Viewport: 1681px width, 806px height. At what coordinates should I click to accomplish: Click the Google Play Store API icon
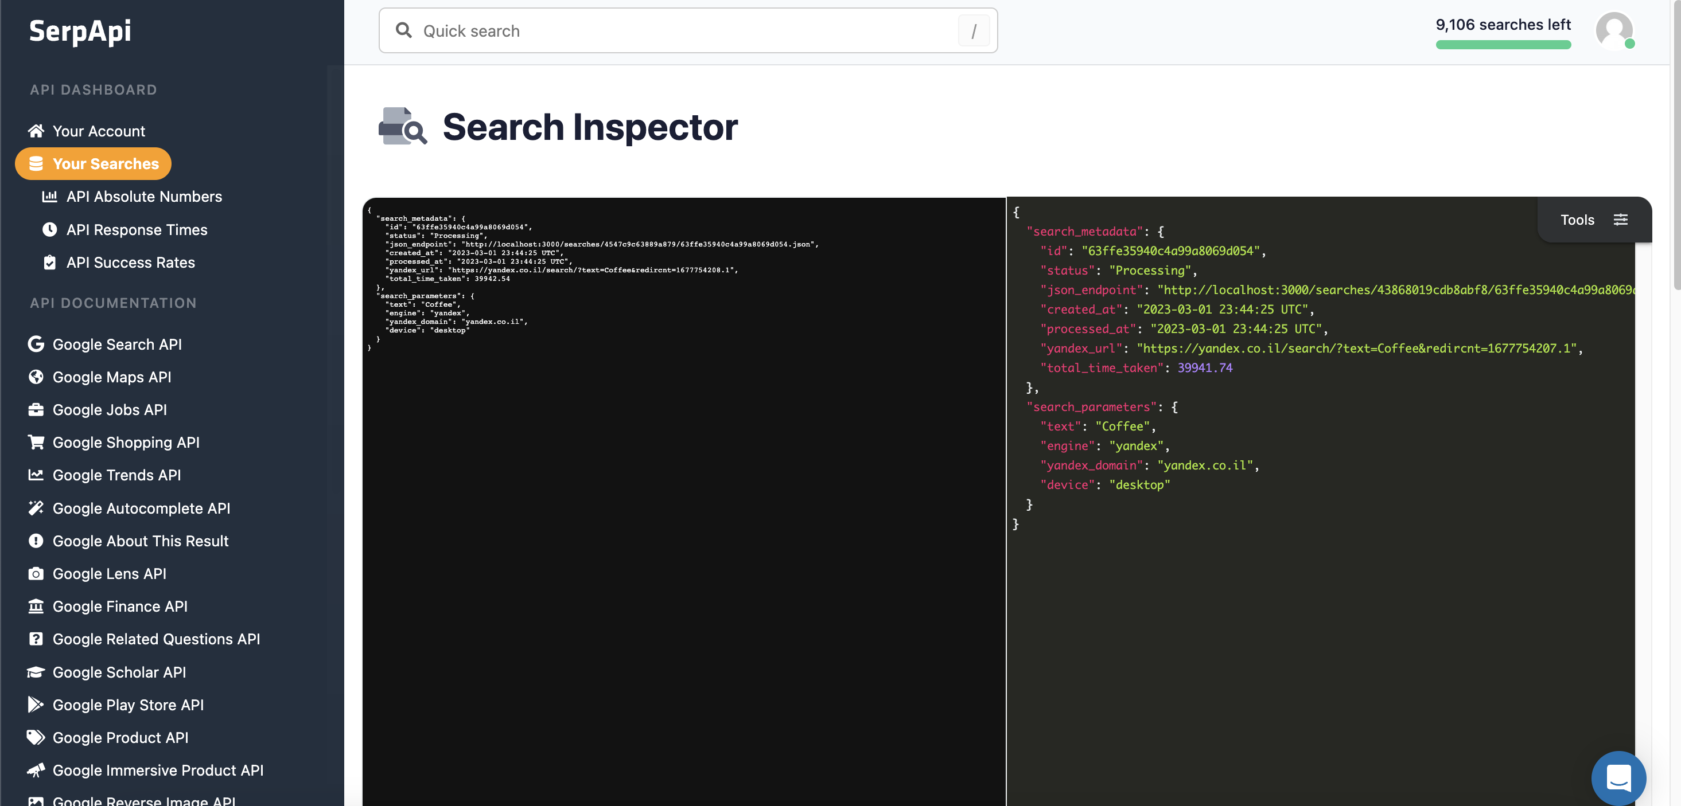(36, 705)
